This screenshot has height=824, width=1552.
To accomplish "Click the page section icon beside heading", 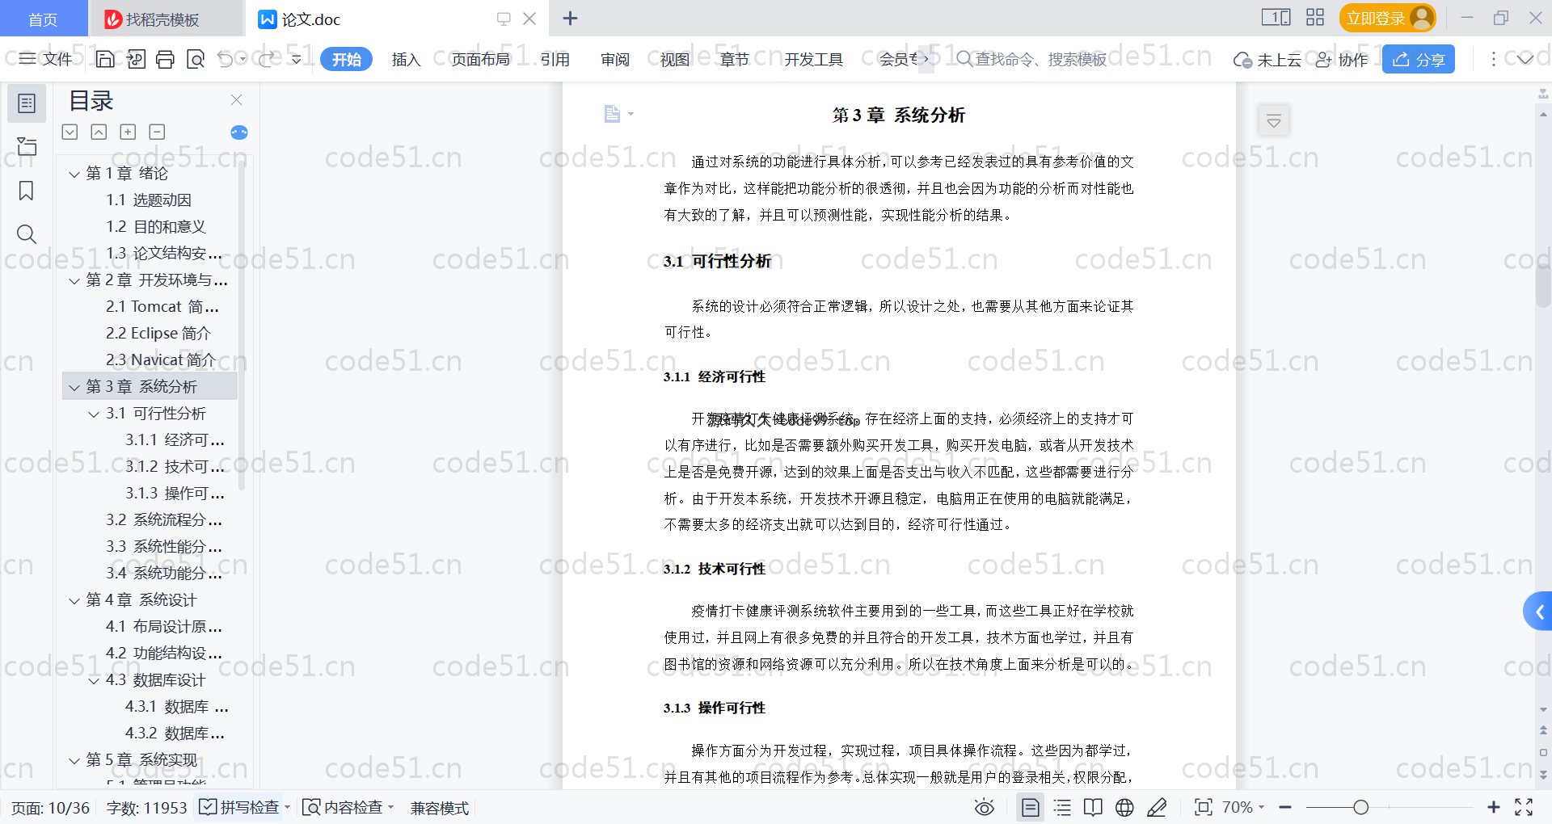I will tap(613, 114).
